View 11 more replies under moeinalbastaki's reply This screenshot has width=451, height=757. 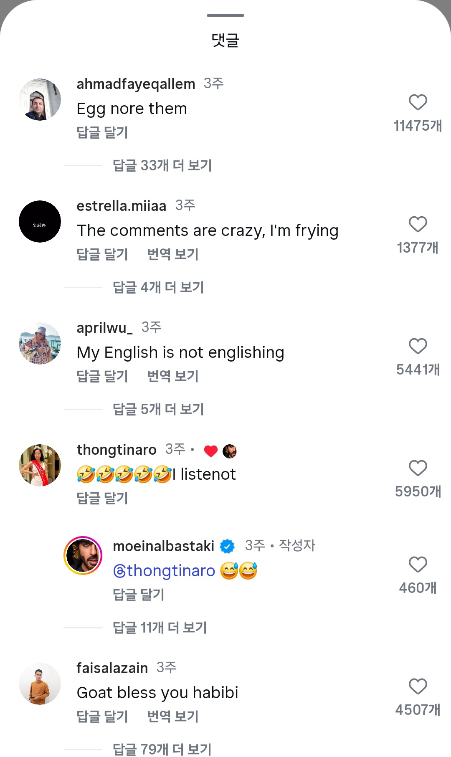(160, 627)
